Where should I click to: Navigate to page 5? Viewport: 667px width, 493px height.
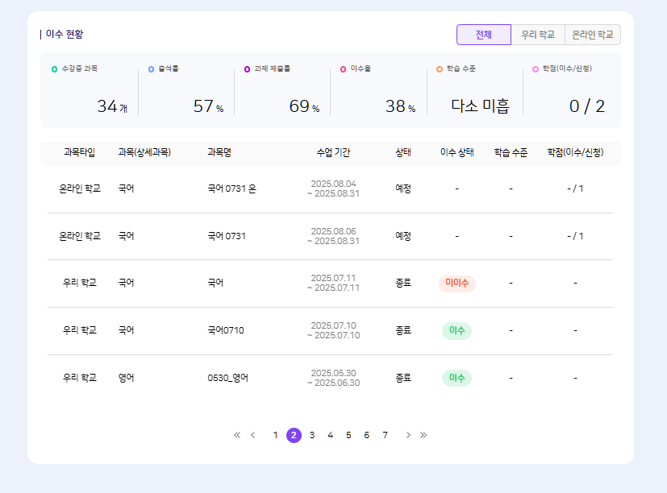348,435
